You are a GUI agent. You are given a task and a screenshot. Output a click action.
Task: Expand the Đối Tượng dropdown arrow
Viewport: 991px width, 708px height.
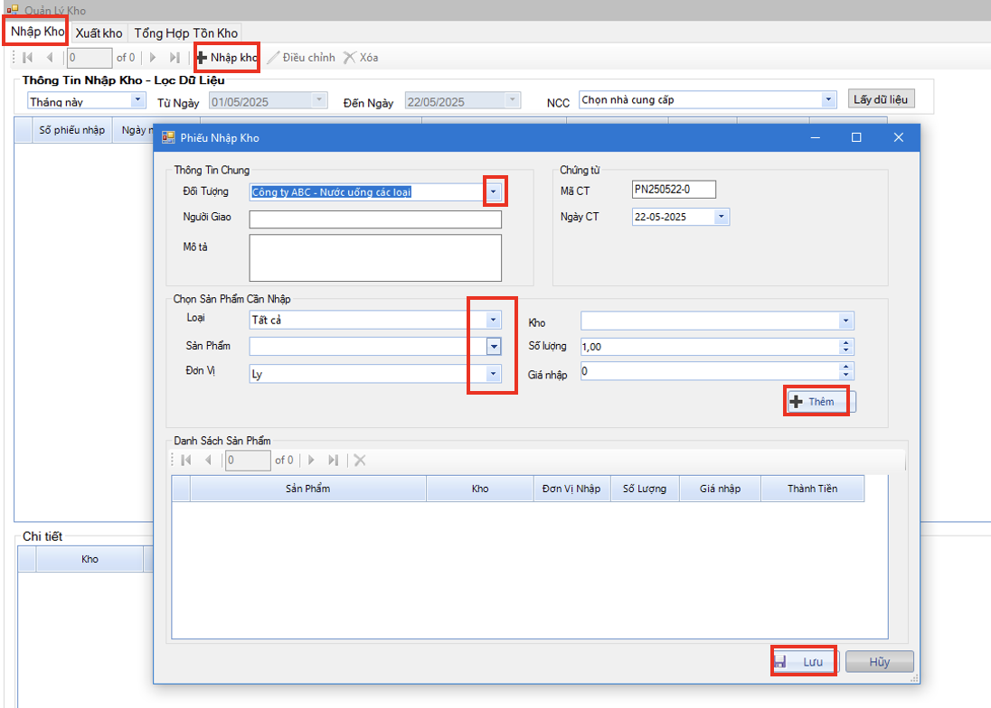[x=494, y=191]
